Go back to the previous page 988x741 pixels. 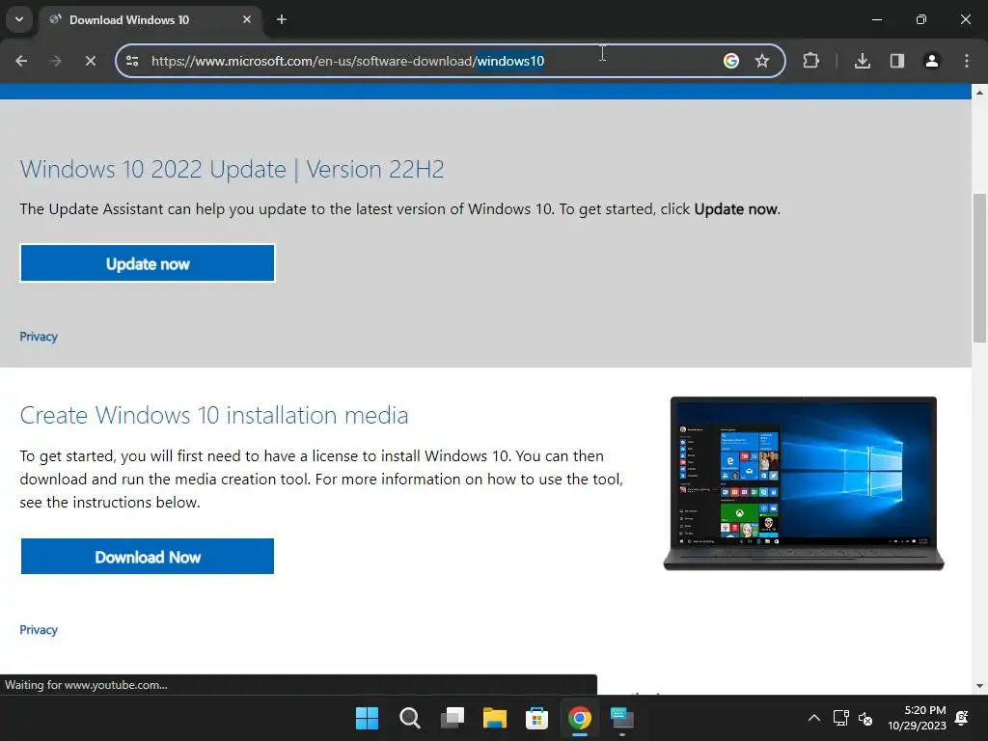point(21,61)
